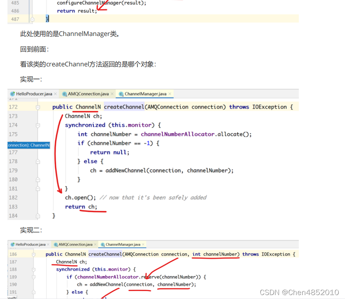Click HelloProducer class icon in lower tab bar
Screen dimensions: 345x299
pos(13,244)
